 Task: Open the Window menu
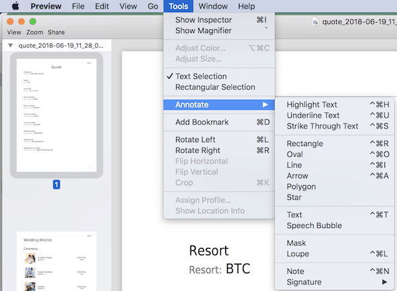click(213, 6)
